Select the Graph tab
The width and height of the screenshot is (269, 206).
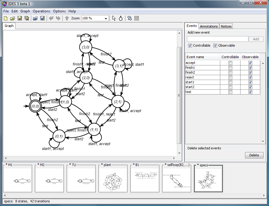click(x=9, y=26)
